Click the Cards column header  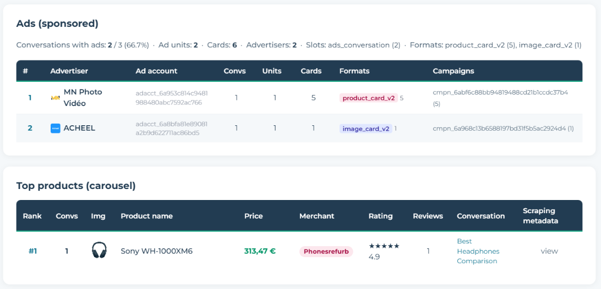[x=311, y=71]
